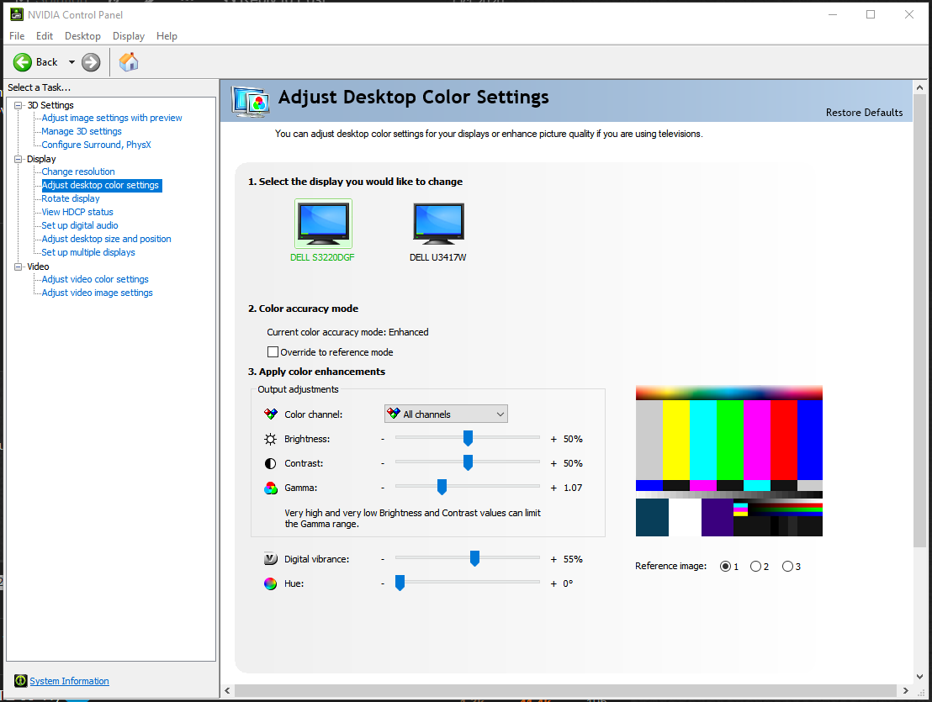932x702 pixels.
Task: Click the vertical scrollbar down arrow
Action: (x=919, y=676)
